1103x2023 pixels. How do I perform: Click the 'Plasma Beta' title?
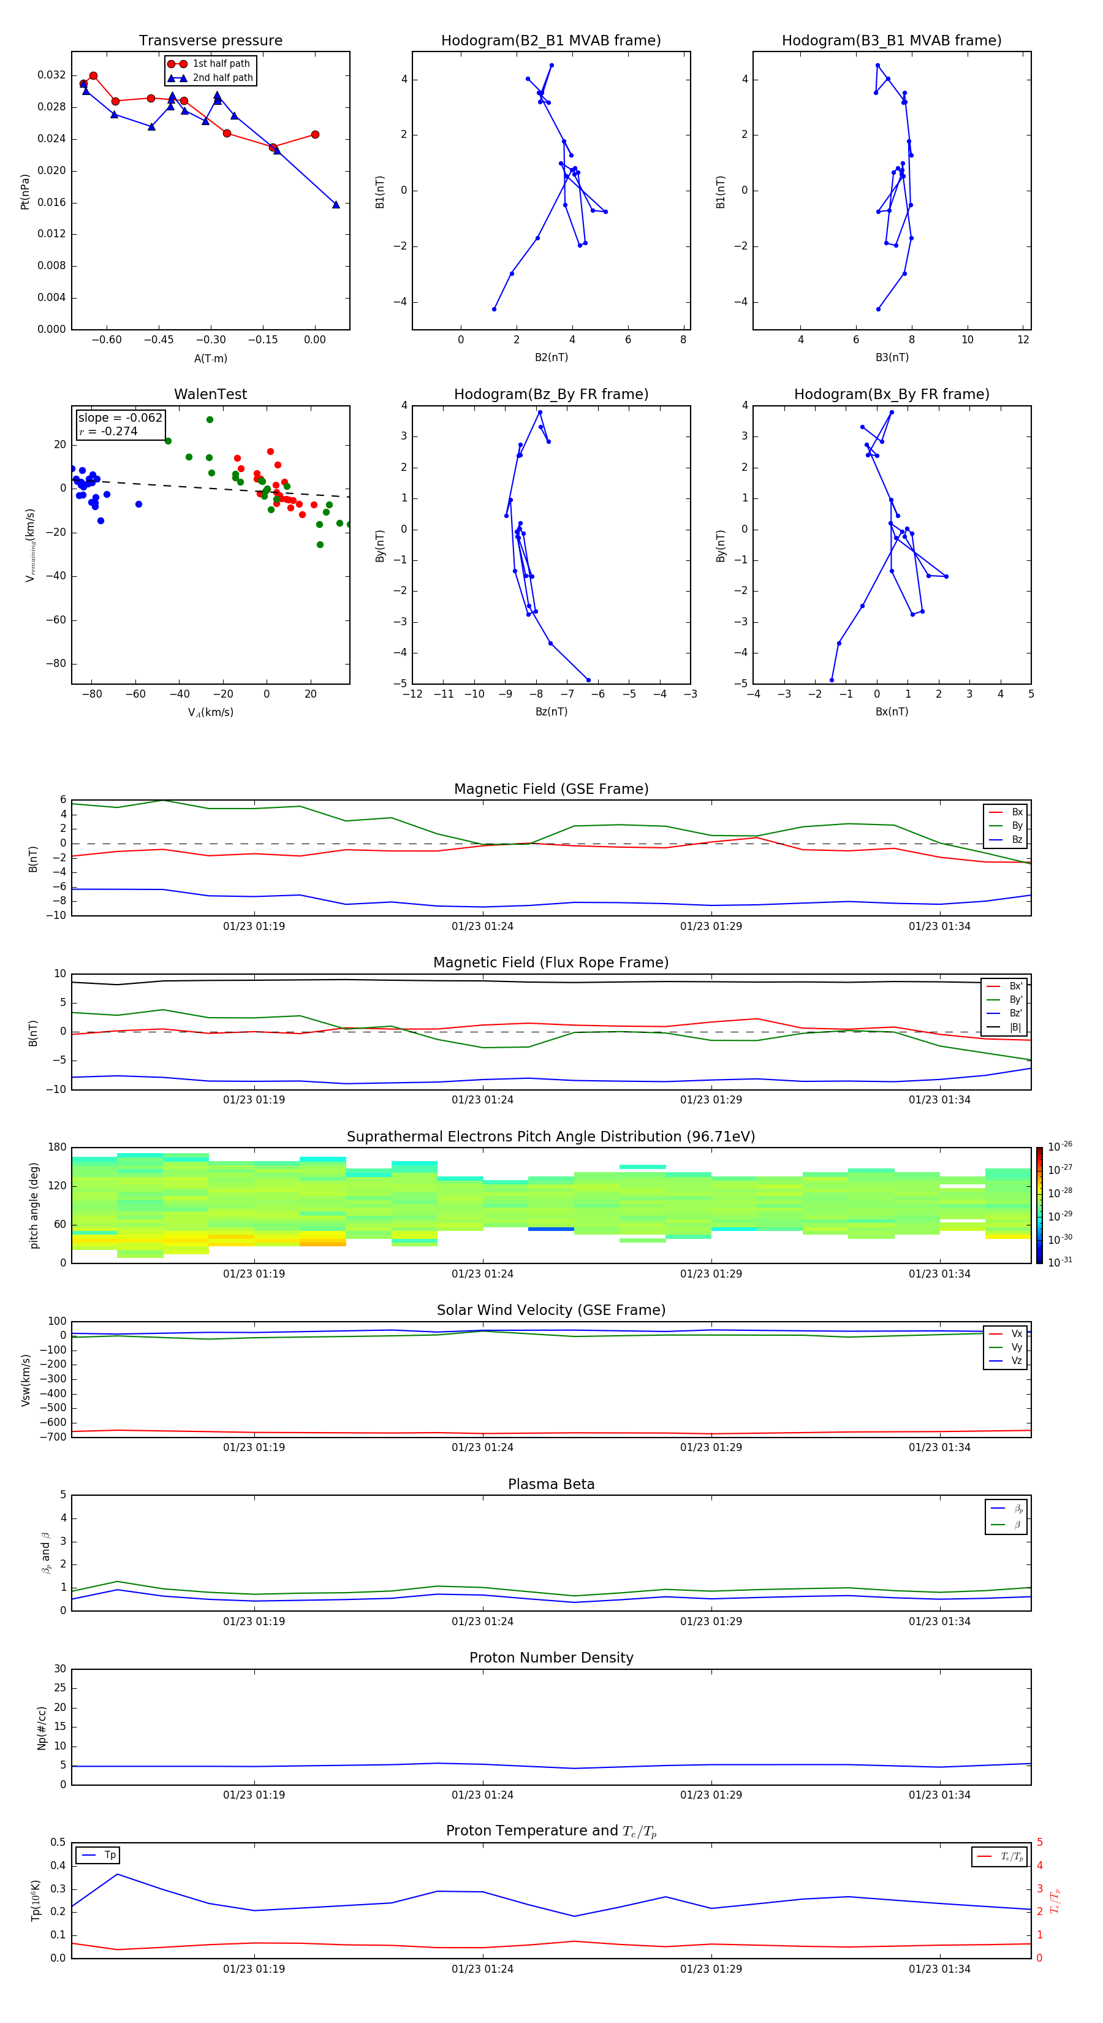coord(551,1485)
